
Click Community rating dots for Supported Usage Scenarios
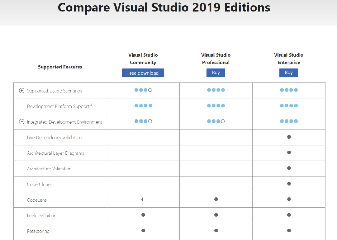pos(143,90)
